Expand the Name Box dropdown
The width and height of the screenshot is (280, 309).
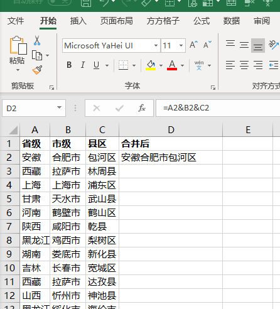click(59, 107)
